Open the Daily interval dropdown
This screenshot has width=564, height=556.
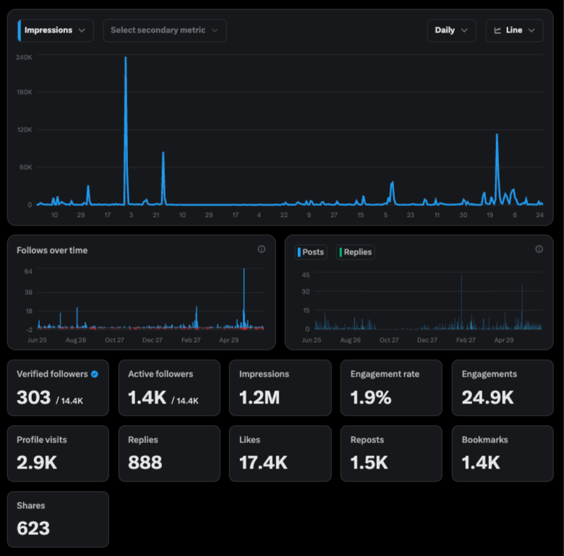pyautogui.click(x=451, y=30)
